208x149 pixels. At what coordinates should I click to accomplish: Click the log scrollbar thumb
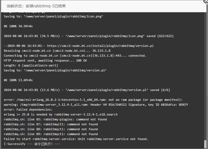click(205, 144)
